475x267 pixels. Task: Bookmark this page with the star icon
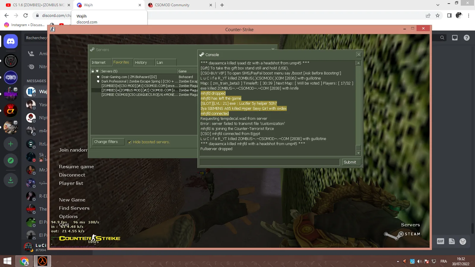[x=438, y=15]
